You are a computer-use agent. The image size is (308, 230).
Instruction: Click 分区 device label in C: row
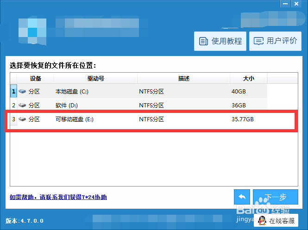pos(34,92)
